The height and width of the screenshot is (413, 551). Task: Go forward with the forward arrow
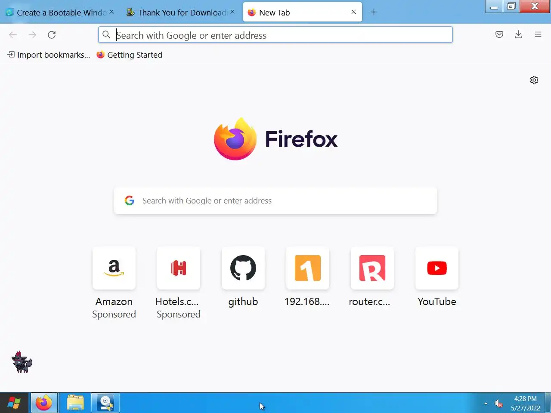32,35
